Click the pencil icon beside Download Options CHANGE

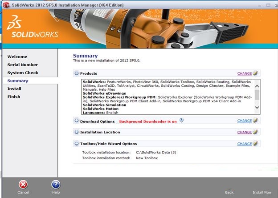255,120
